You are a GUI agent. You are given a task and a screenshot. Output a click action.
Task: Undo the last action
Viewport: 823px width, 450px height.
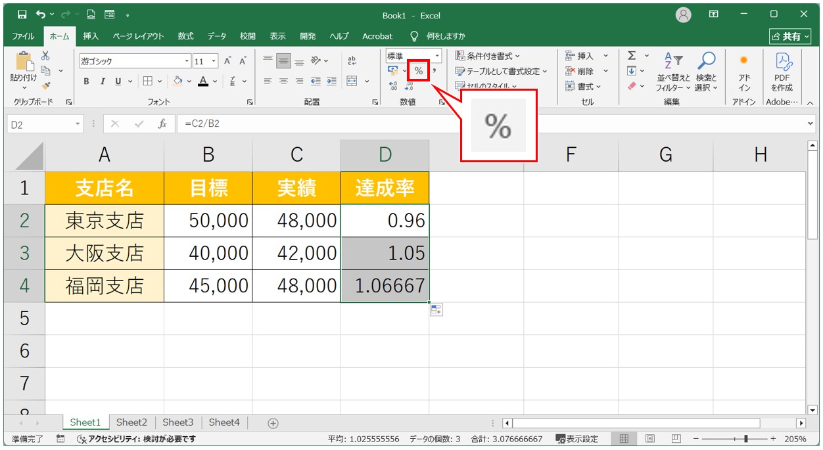pos(41,14)
